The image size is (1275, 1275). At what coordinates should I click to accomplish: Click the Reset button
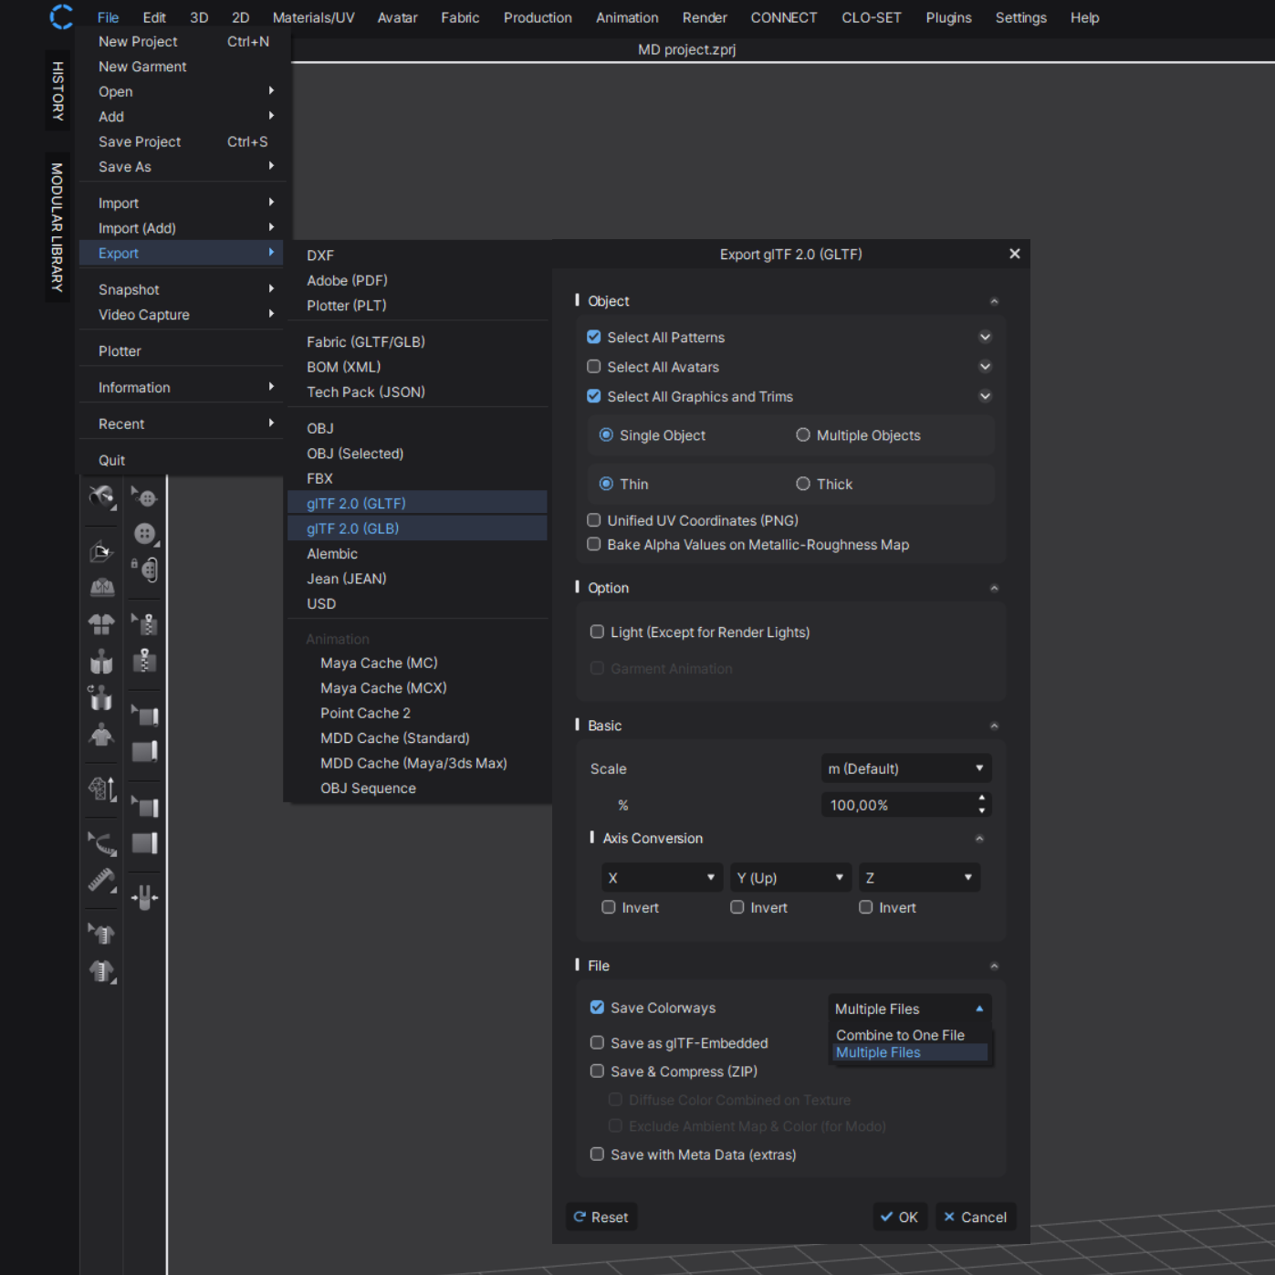[601, 1217]
